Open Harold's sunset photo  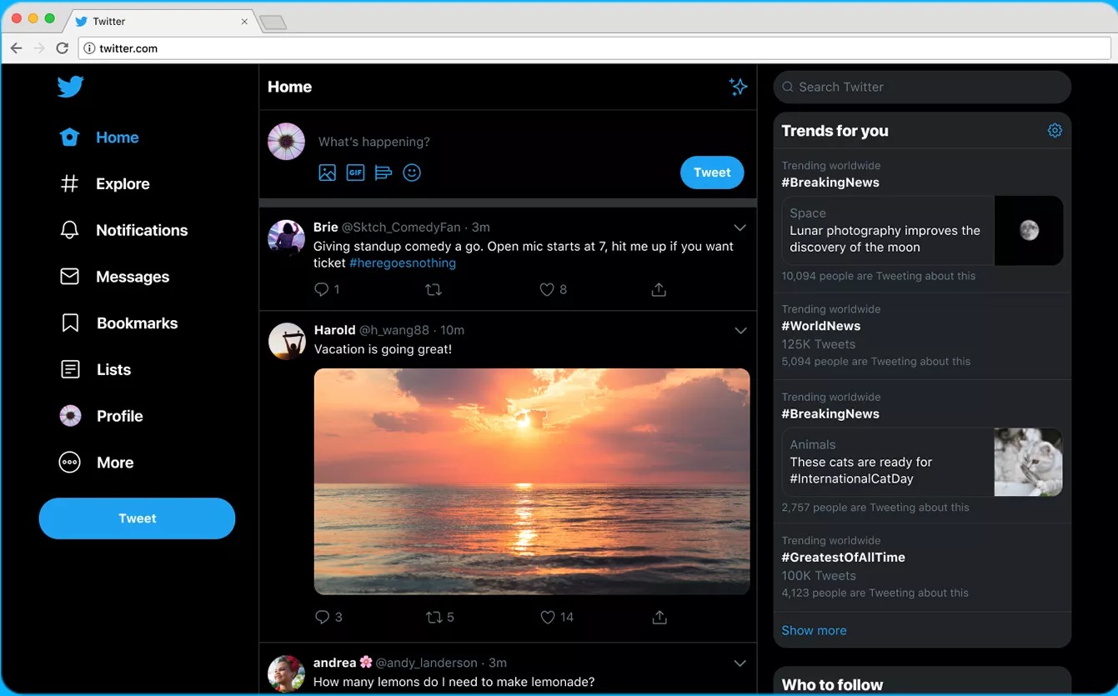coord(532,481)
